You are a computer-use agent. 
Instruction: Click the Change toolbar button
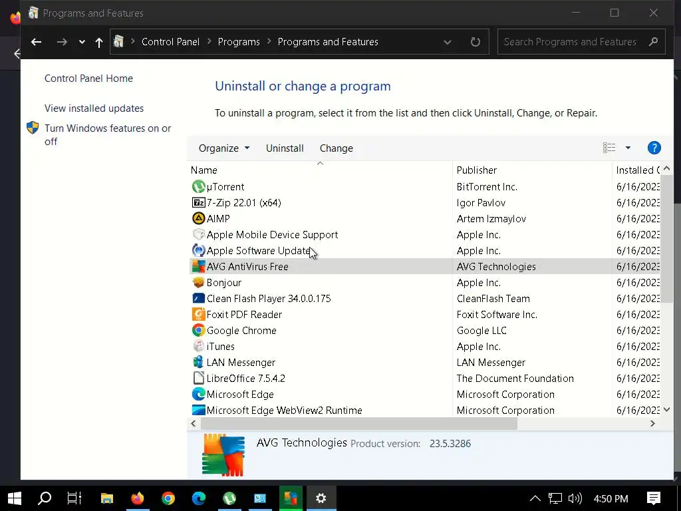point(336,148)
